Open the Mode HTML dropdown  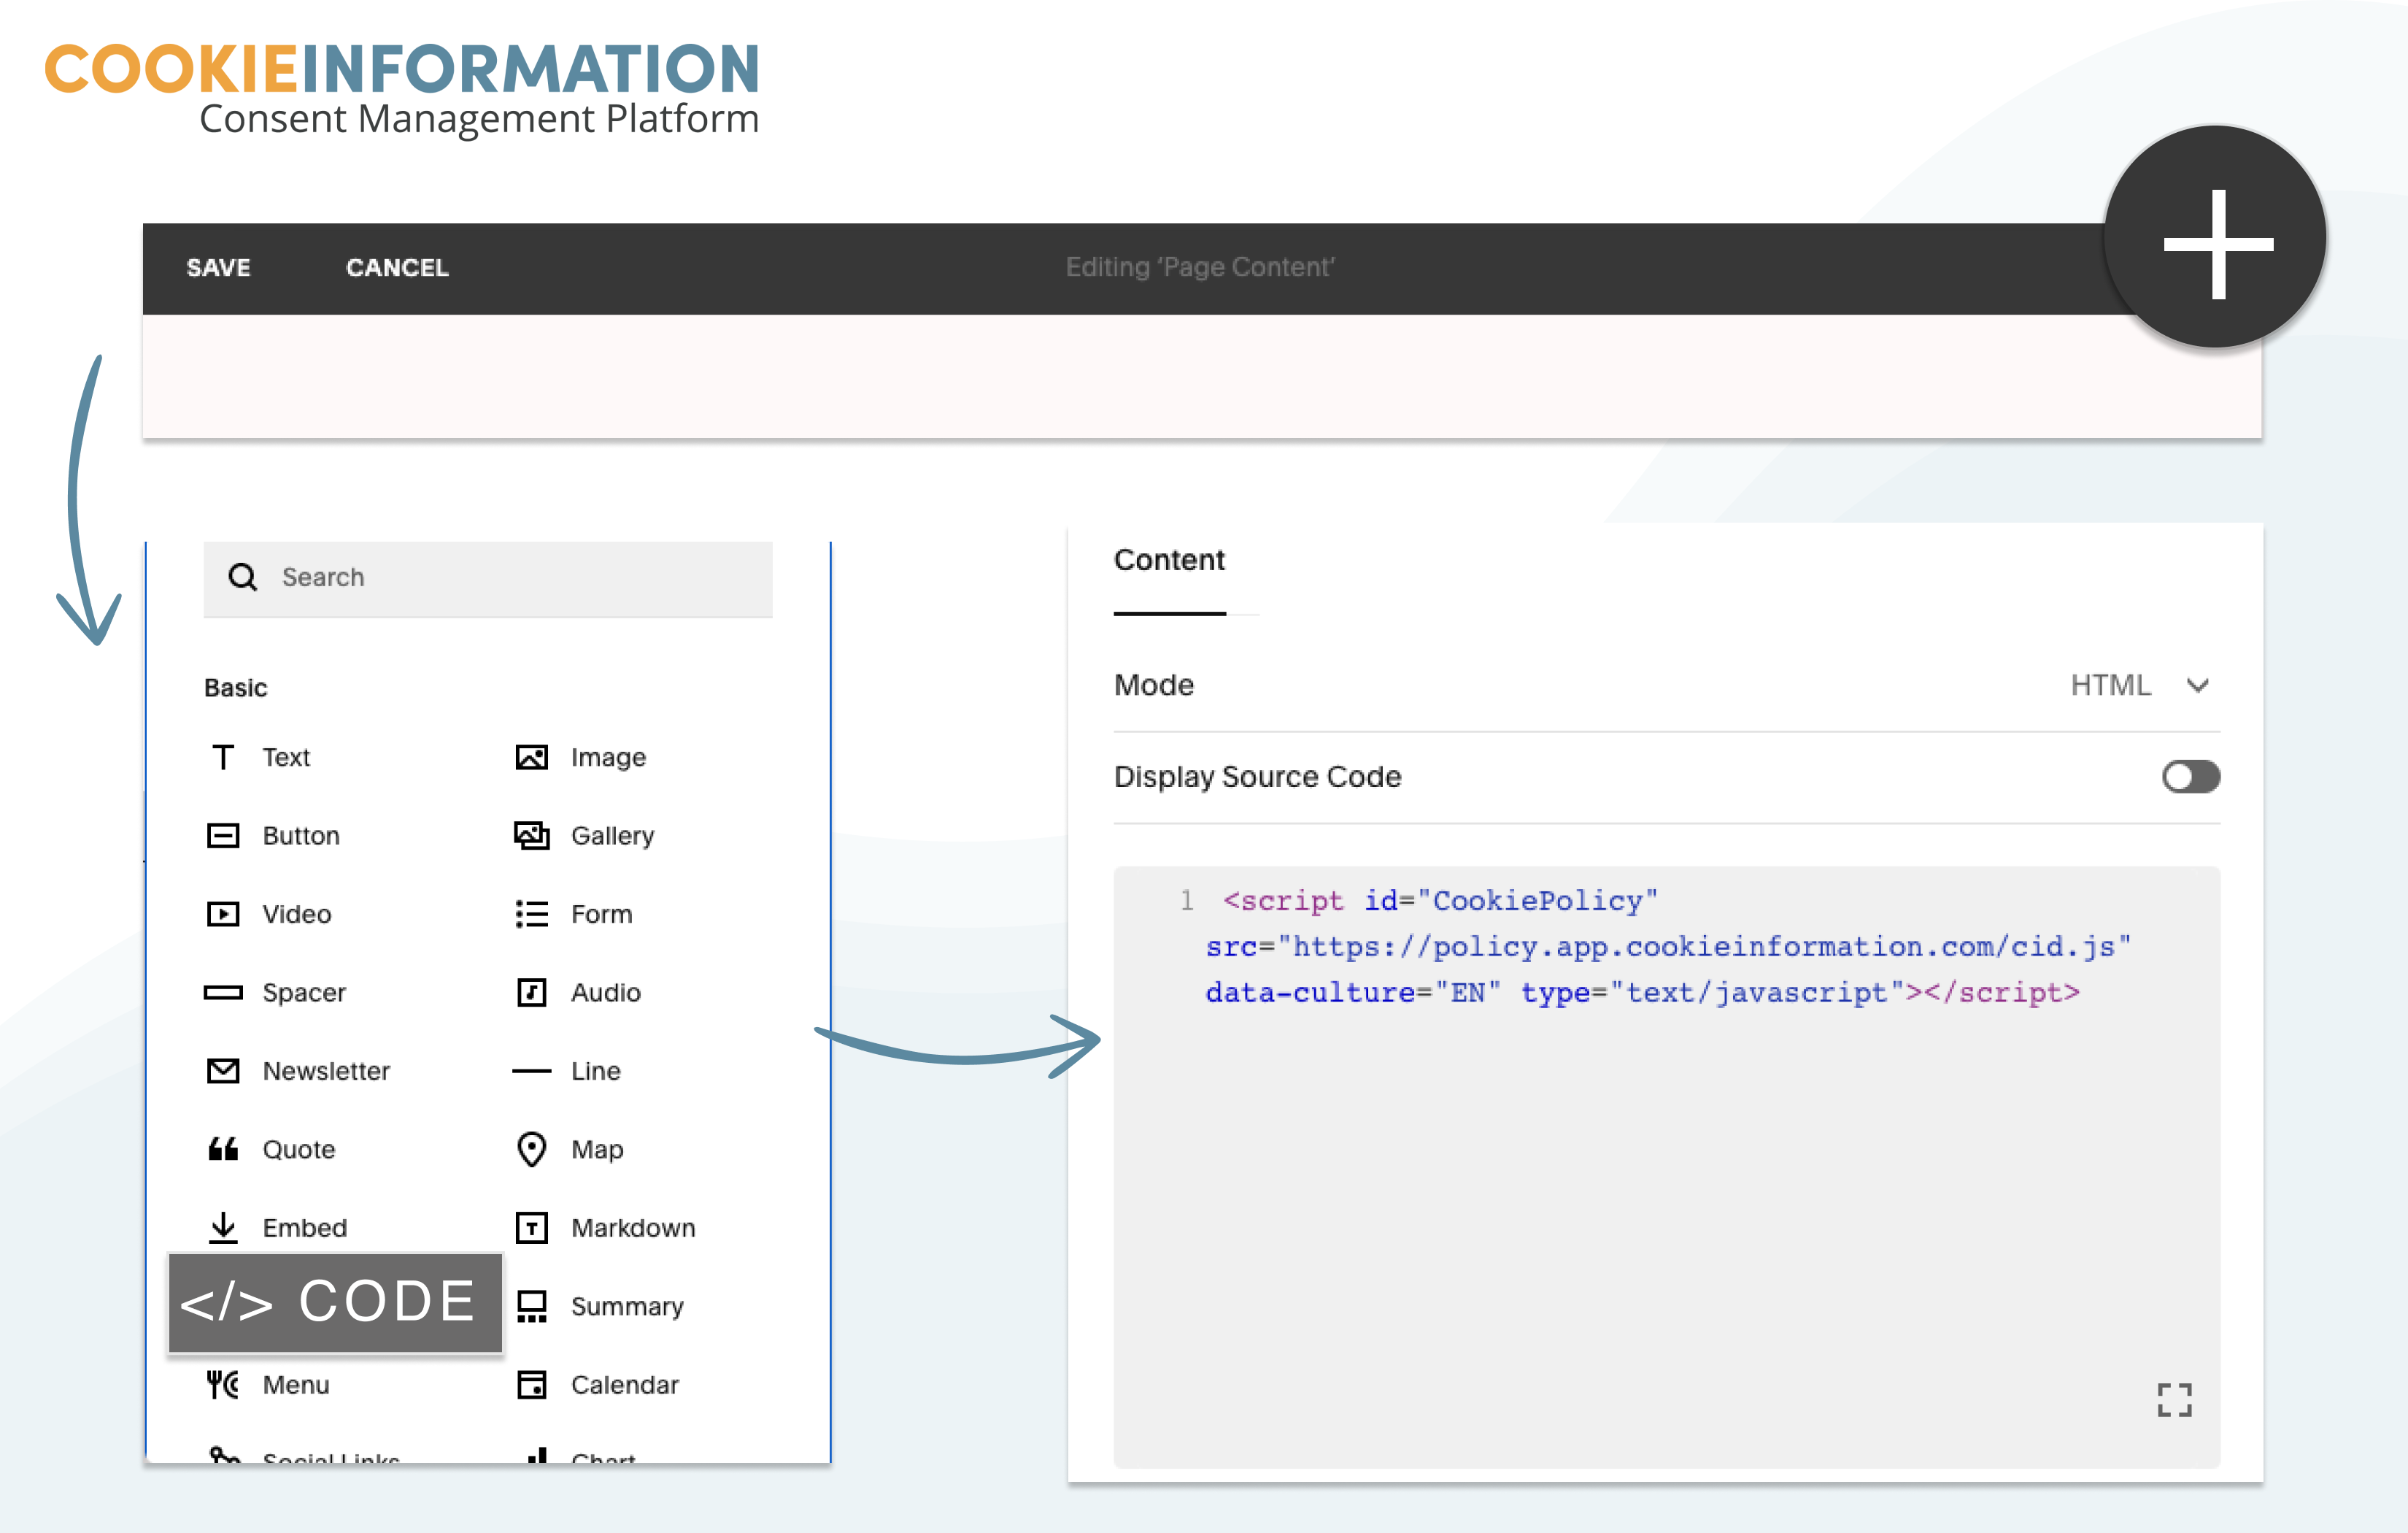[2110, 685]
